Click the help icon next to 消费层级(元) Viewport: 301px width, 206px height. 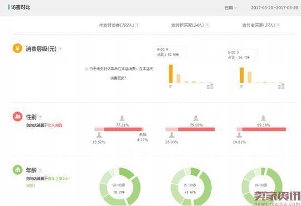pyautogui.click(x=60, y=49)
